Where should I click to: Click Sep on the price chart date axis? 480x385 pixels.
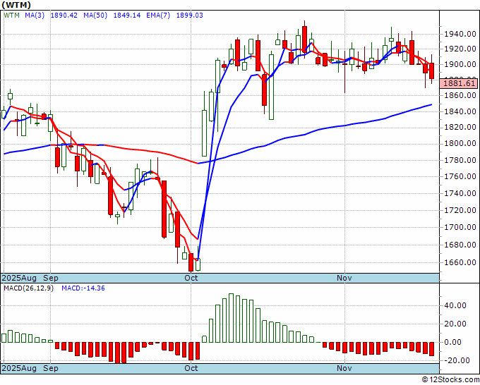pos(51,278)
